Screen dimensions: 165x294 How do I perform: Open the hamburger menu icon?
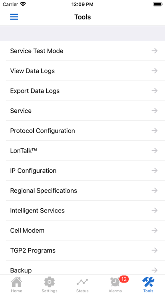(14, 17)
